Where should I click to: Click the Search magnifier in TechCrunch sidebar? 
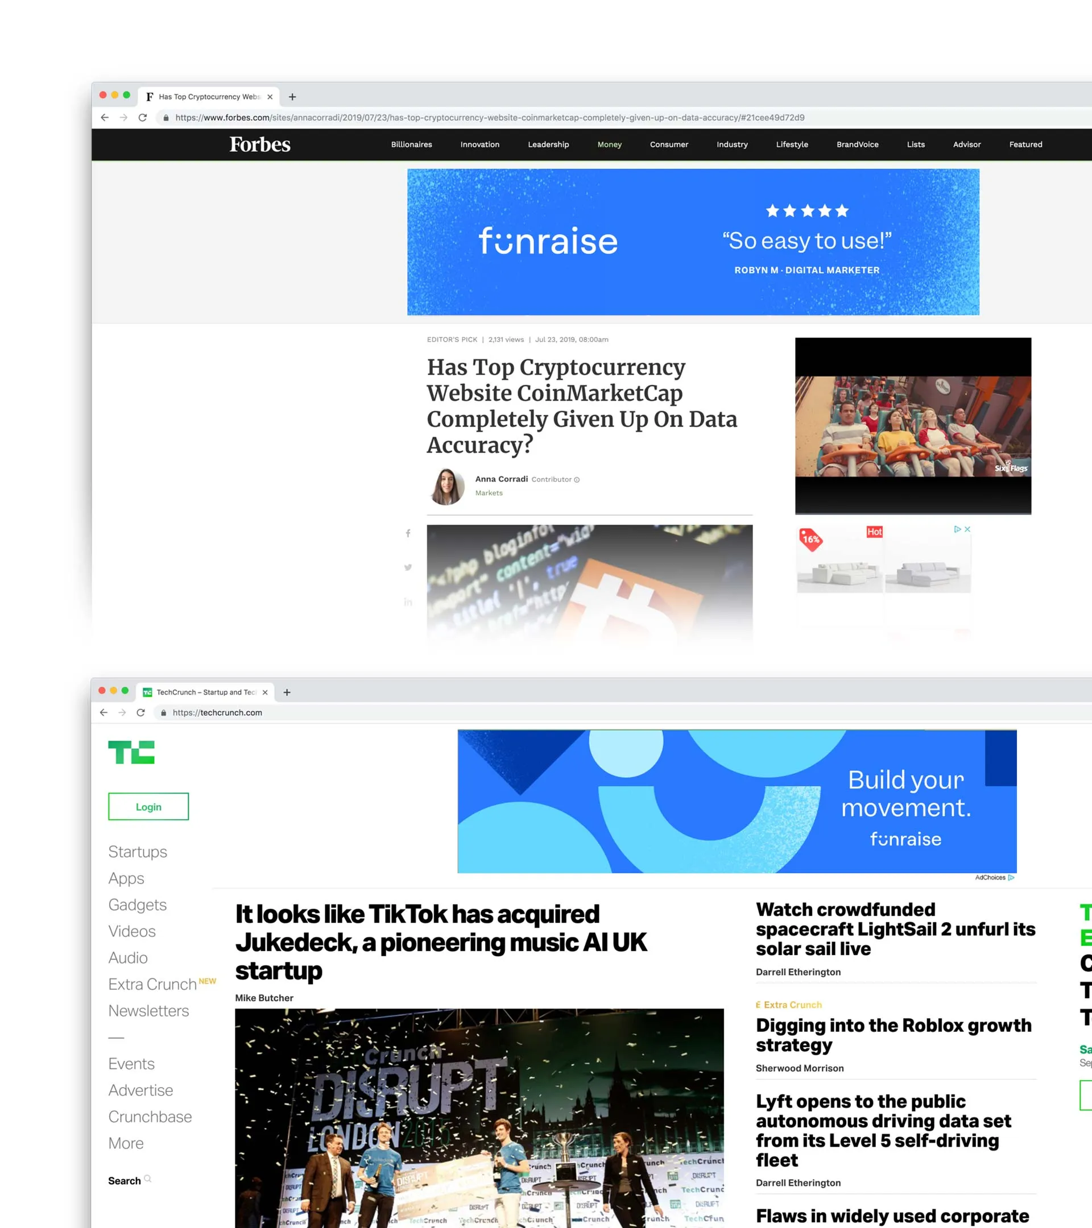point(148,1179)
